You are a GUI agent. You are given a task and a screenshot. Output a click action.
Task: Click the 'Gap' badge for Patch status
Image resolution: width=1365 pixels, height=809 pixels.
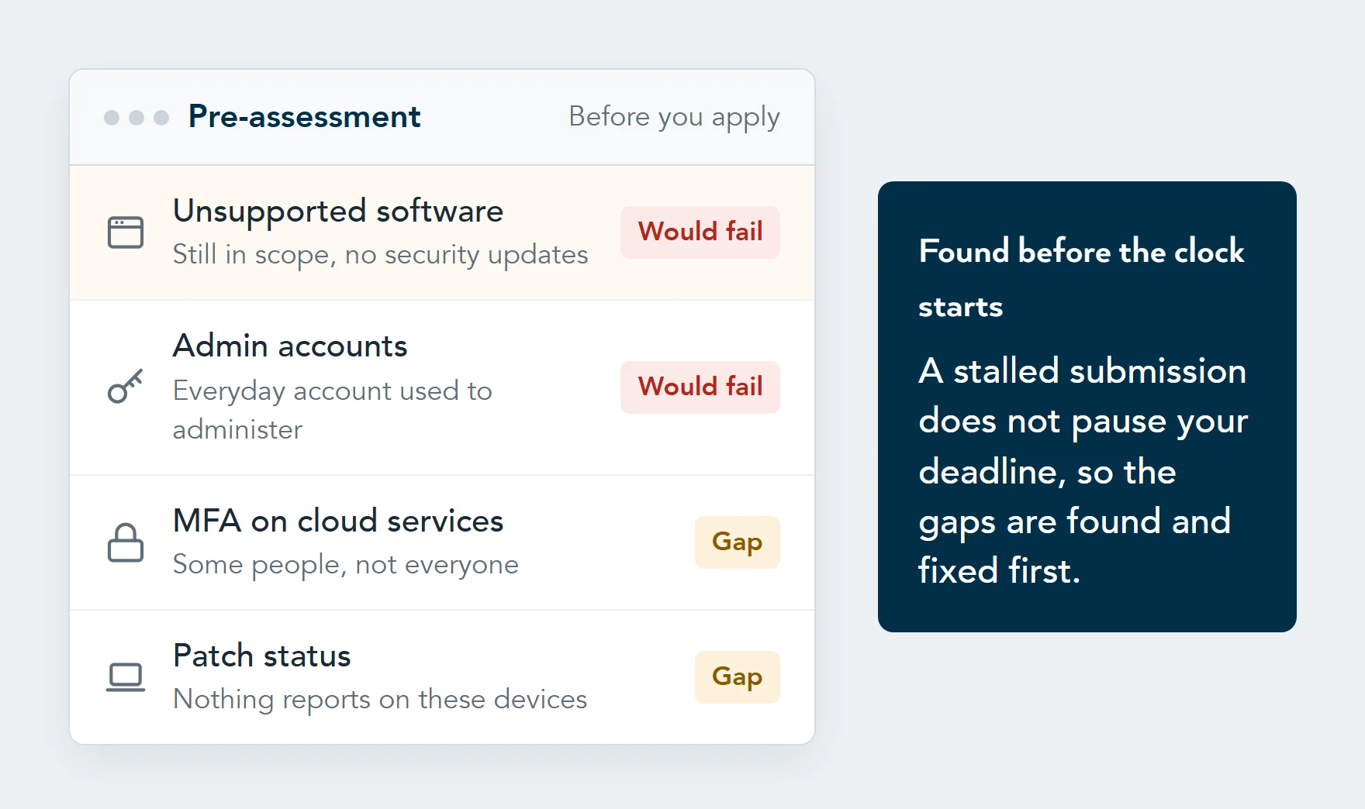[738, 676]
